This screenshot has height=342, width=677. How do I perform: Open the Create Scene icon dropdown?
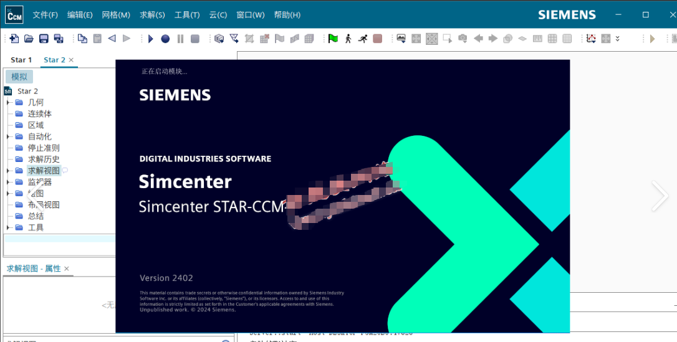401,39
